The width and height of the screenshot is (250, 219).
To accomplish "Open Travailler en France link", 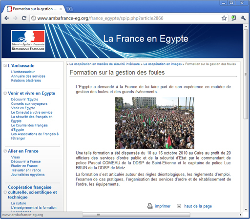I will coord(26,170).
